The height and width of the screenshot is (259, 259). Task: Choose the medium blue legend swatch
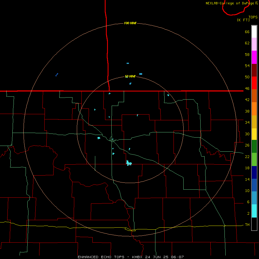click(254, 185)
